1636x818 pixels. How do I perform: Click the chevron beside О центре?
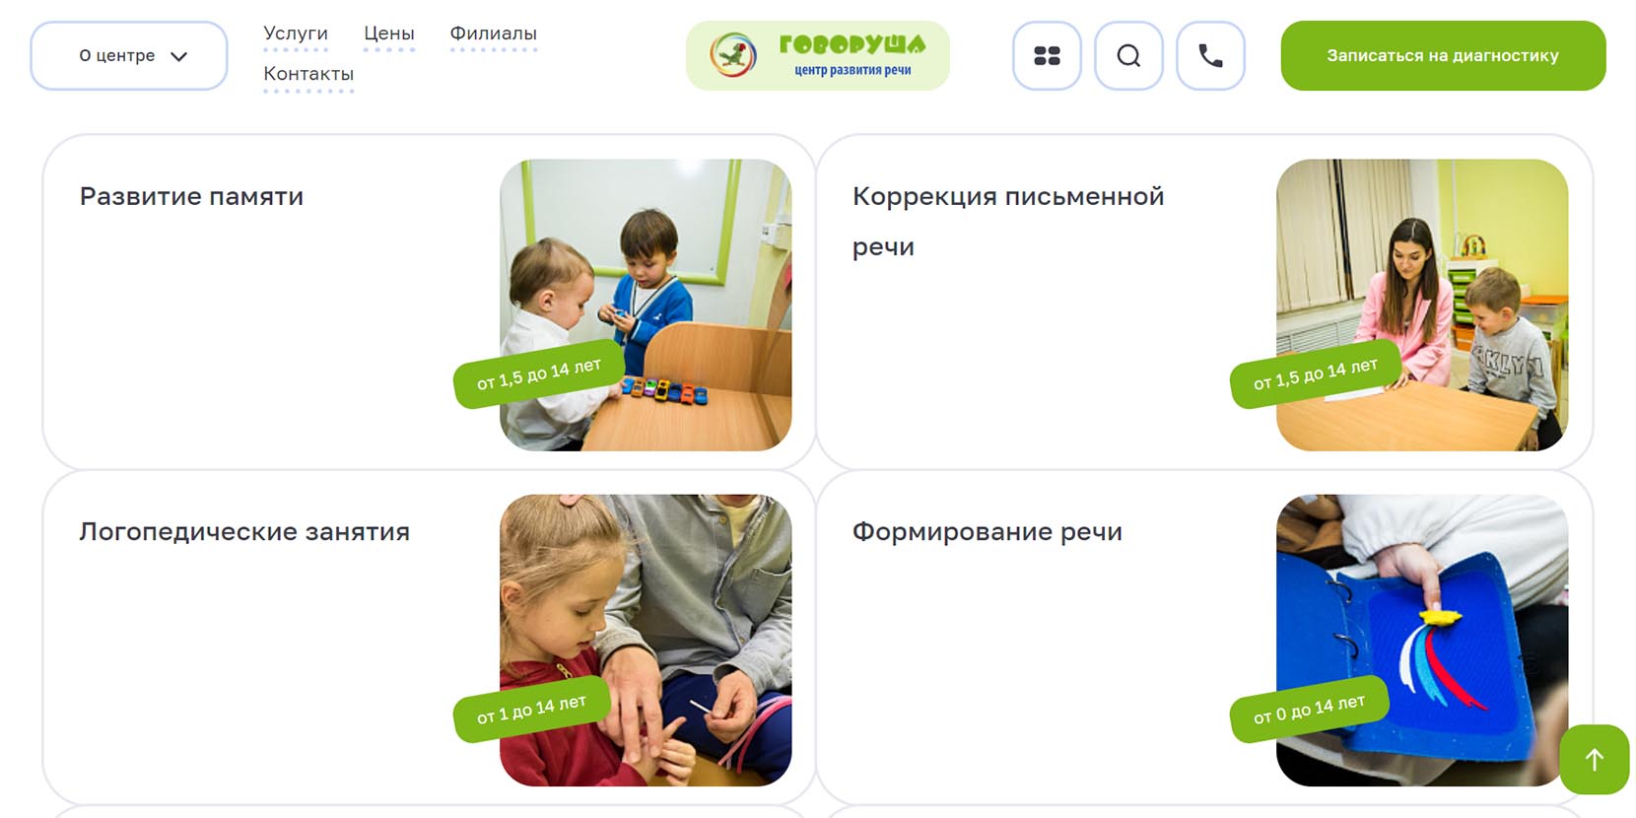pyautogui.click(x=178, y=57)
